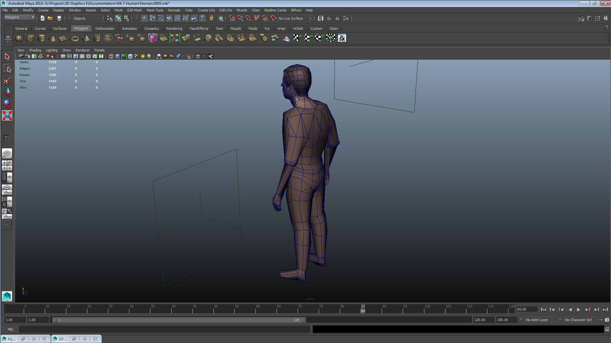
Task: Open the Mesh menu
Action: pyautogui.click(x=118, y=10)
